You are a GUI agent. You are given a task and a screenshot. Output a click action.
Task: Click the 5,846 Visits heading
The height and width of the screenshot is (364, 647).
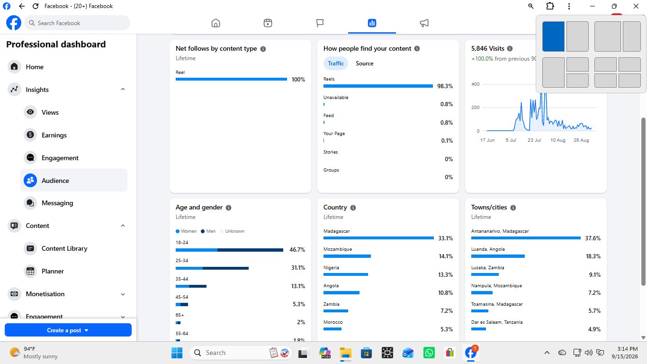(x=488, y=48)
